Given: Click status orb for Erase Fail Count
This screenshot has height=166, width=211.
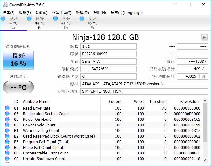Looking at the screenshot, I should click(x=7, y=147).
